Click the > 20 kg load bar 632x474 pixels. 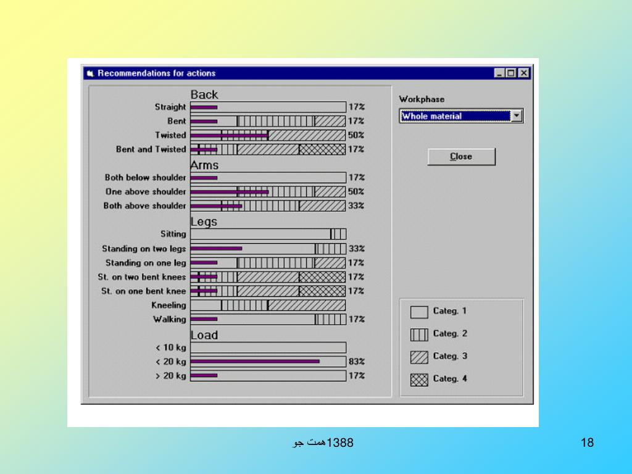click(x=268, y=376)
